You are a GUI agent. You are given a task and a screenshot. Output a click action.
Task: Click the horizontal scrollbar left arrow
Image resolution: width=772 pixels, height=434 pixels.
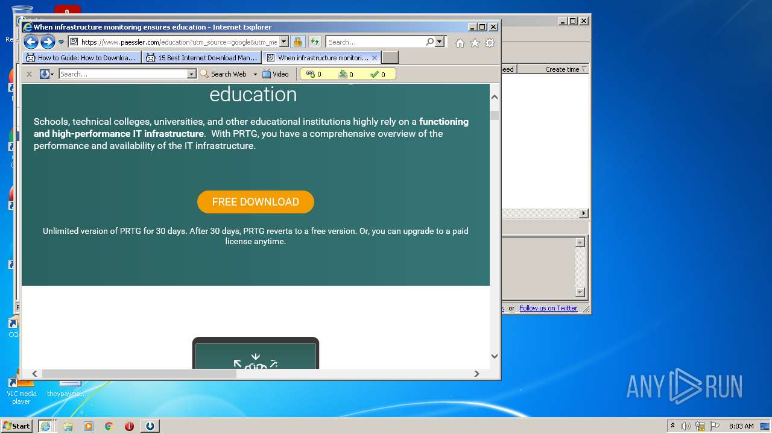coord(34,374)
